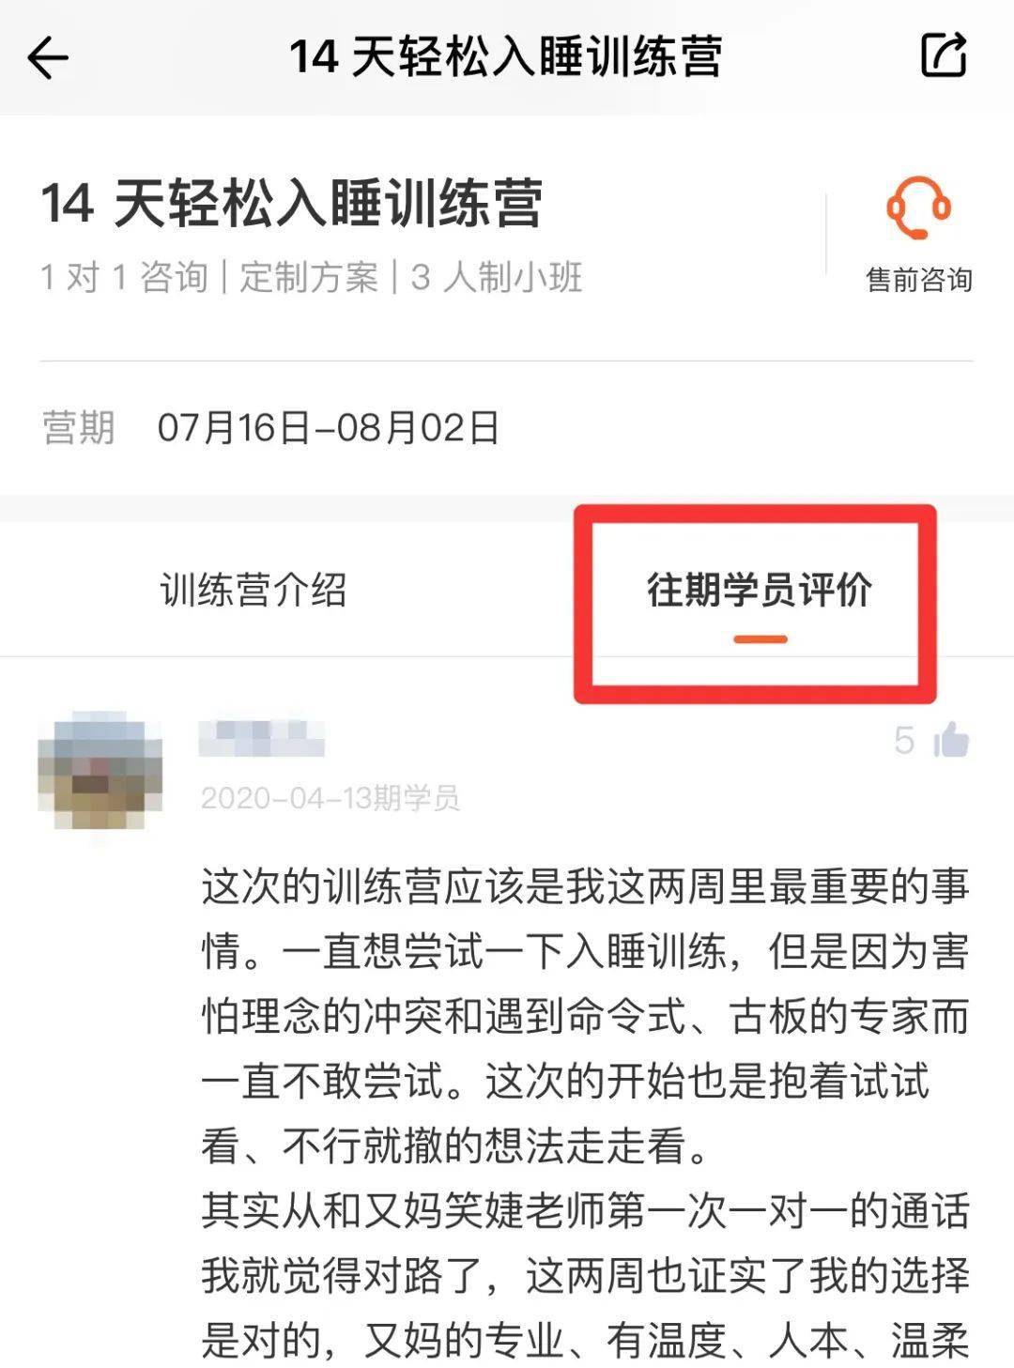This screenshot has height=1368, width=1014.
Task: Tap the orange headset customer service icon
Action: 918,208
